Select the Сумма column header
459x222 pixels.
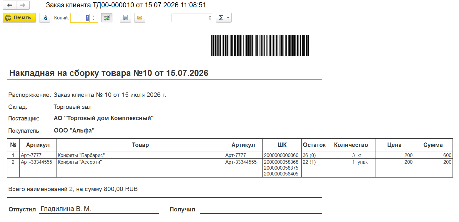pyautogui.click(x=433, y=145)
